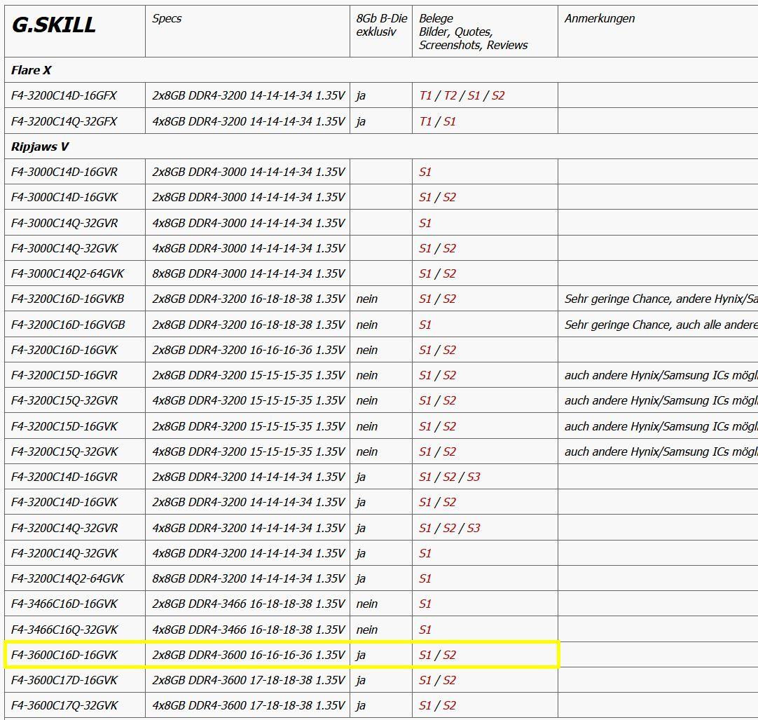Click 'ja' value in F4-3600C16D-16GVK row
The image size is (758, 720).
(361, 655)
